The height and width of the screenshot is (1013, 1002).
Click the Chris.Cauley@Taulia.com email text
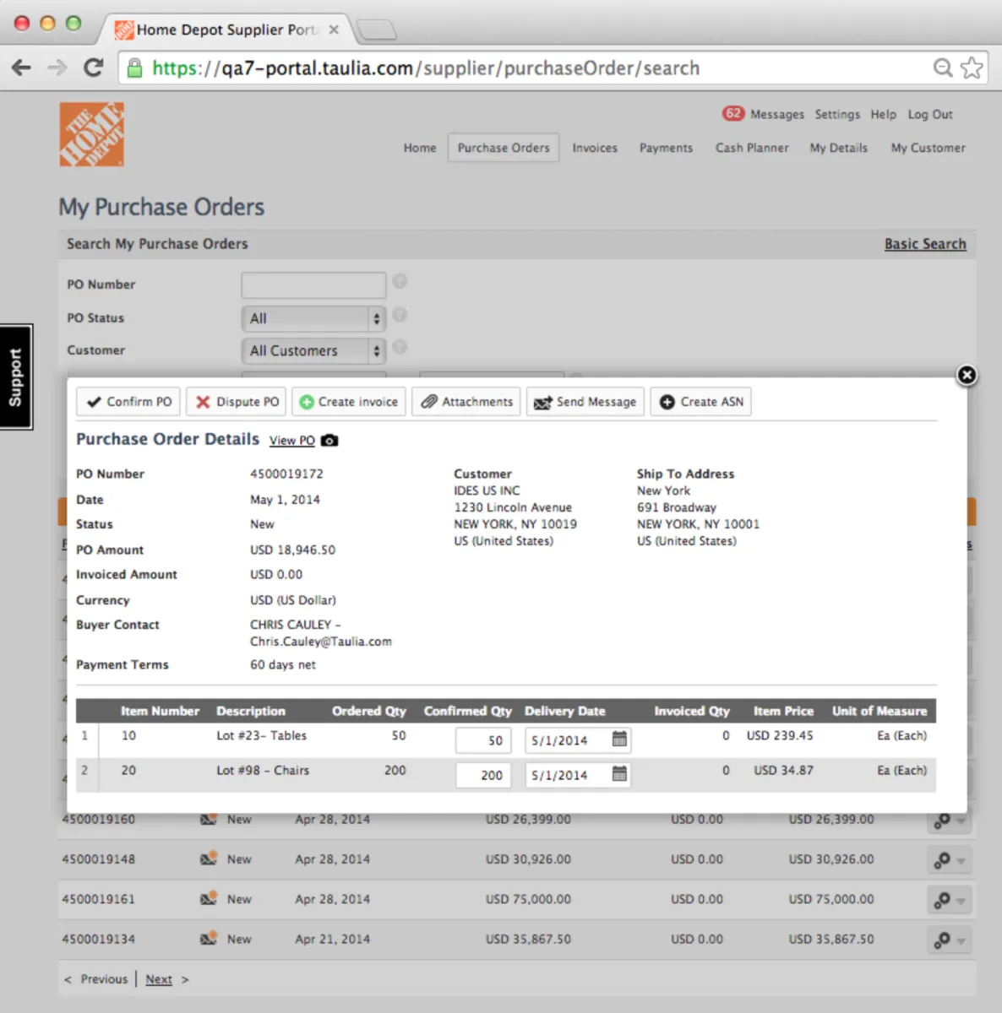321,642
